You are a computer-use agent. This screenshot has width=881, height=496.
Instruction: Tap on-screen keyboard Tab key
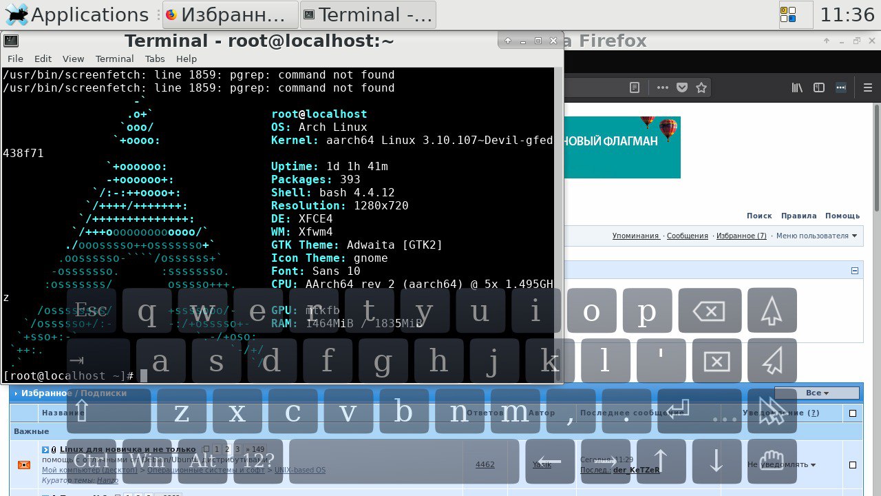[98, 361]
